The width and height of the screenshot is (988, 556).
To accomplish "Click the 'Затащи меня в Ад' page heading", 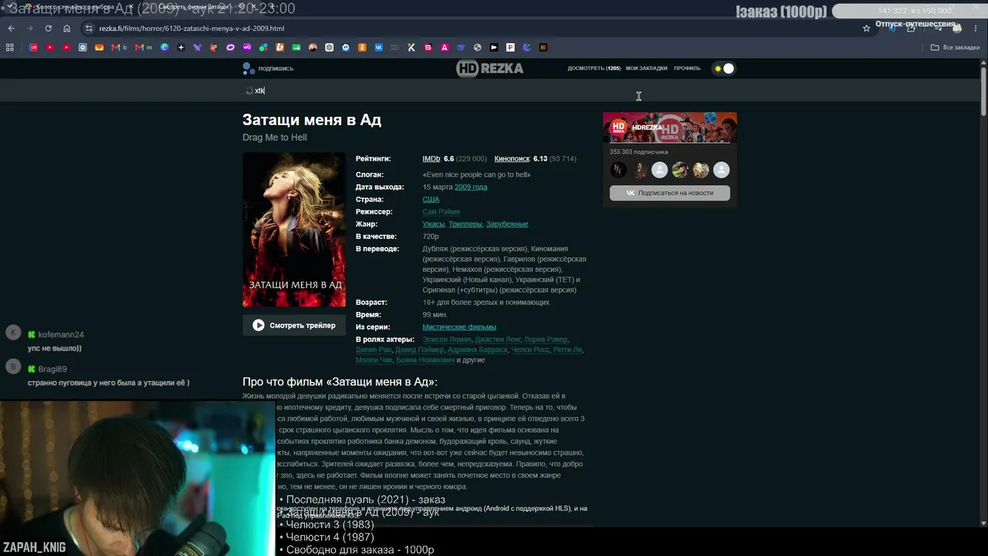I will 312,120.
